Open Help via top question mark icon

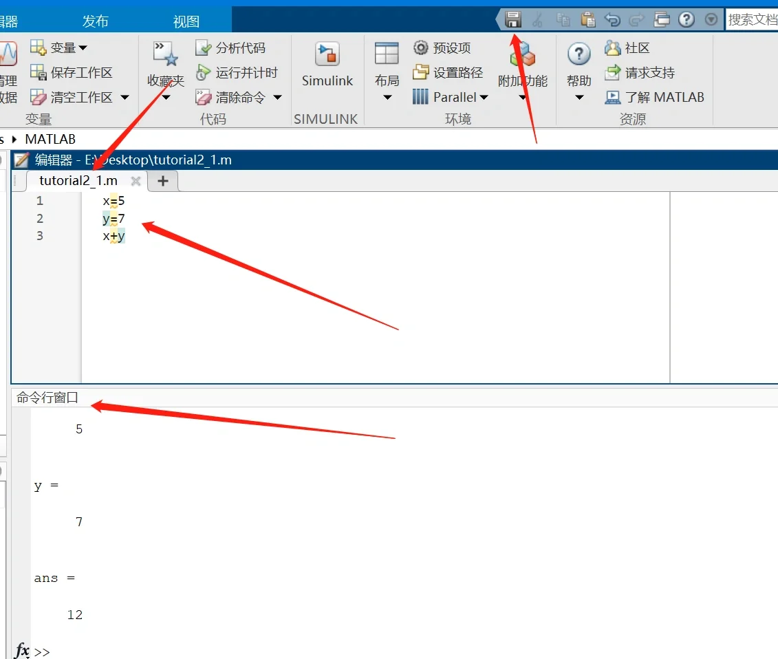687,20
